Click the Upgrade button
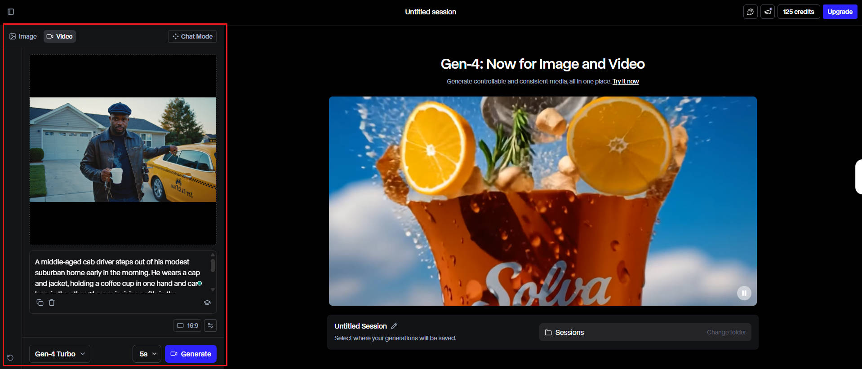This screenshot has height=369, width=862. 840,12
